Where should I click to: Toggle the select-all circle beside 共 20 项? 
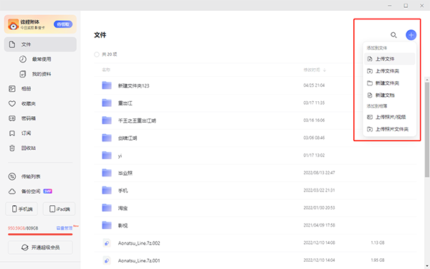click(97, 55)
